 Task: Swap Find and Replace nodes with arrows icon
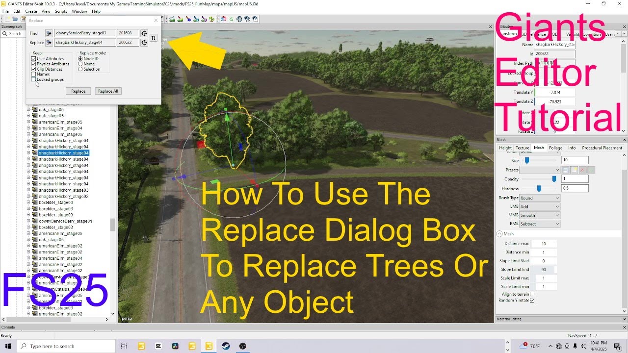tap(154, 38)
